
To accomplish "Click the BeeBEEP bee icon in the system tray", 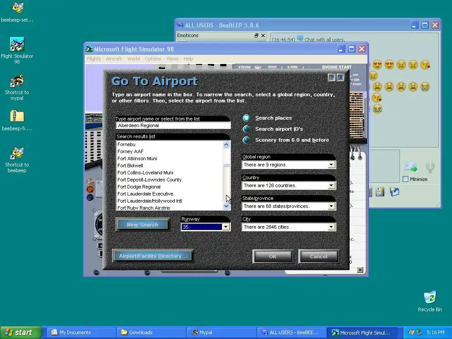I will click(412, 332).
